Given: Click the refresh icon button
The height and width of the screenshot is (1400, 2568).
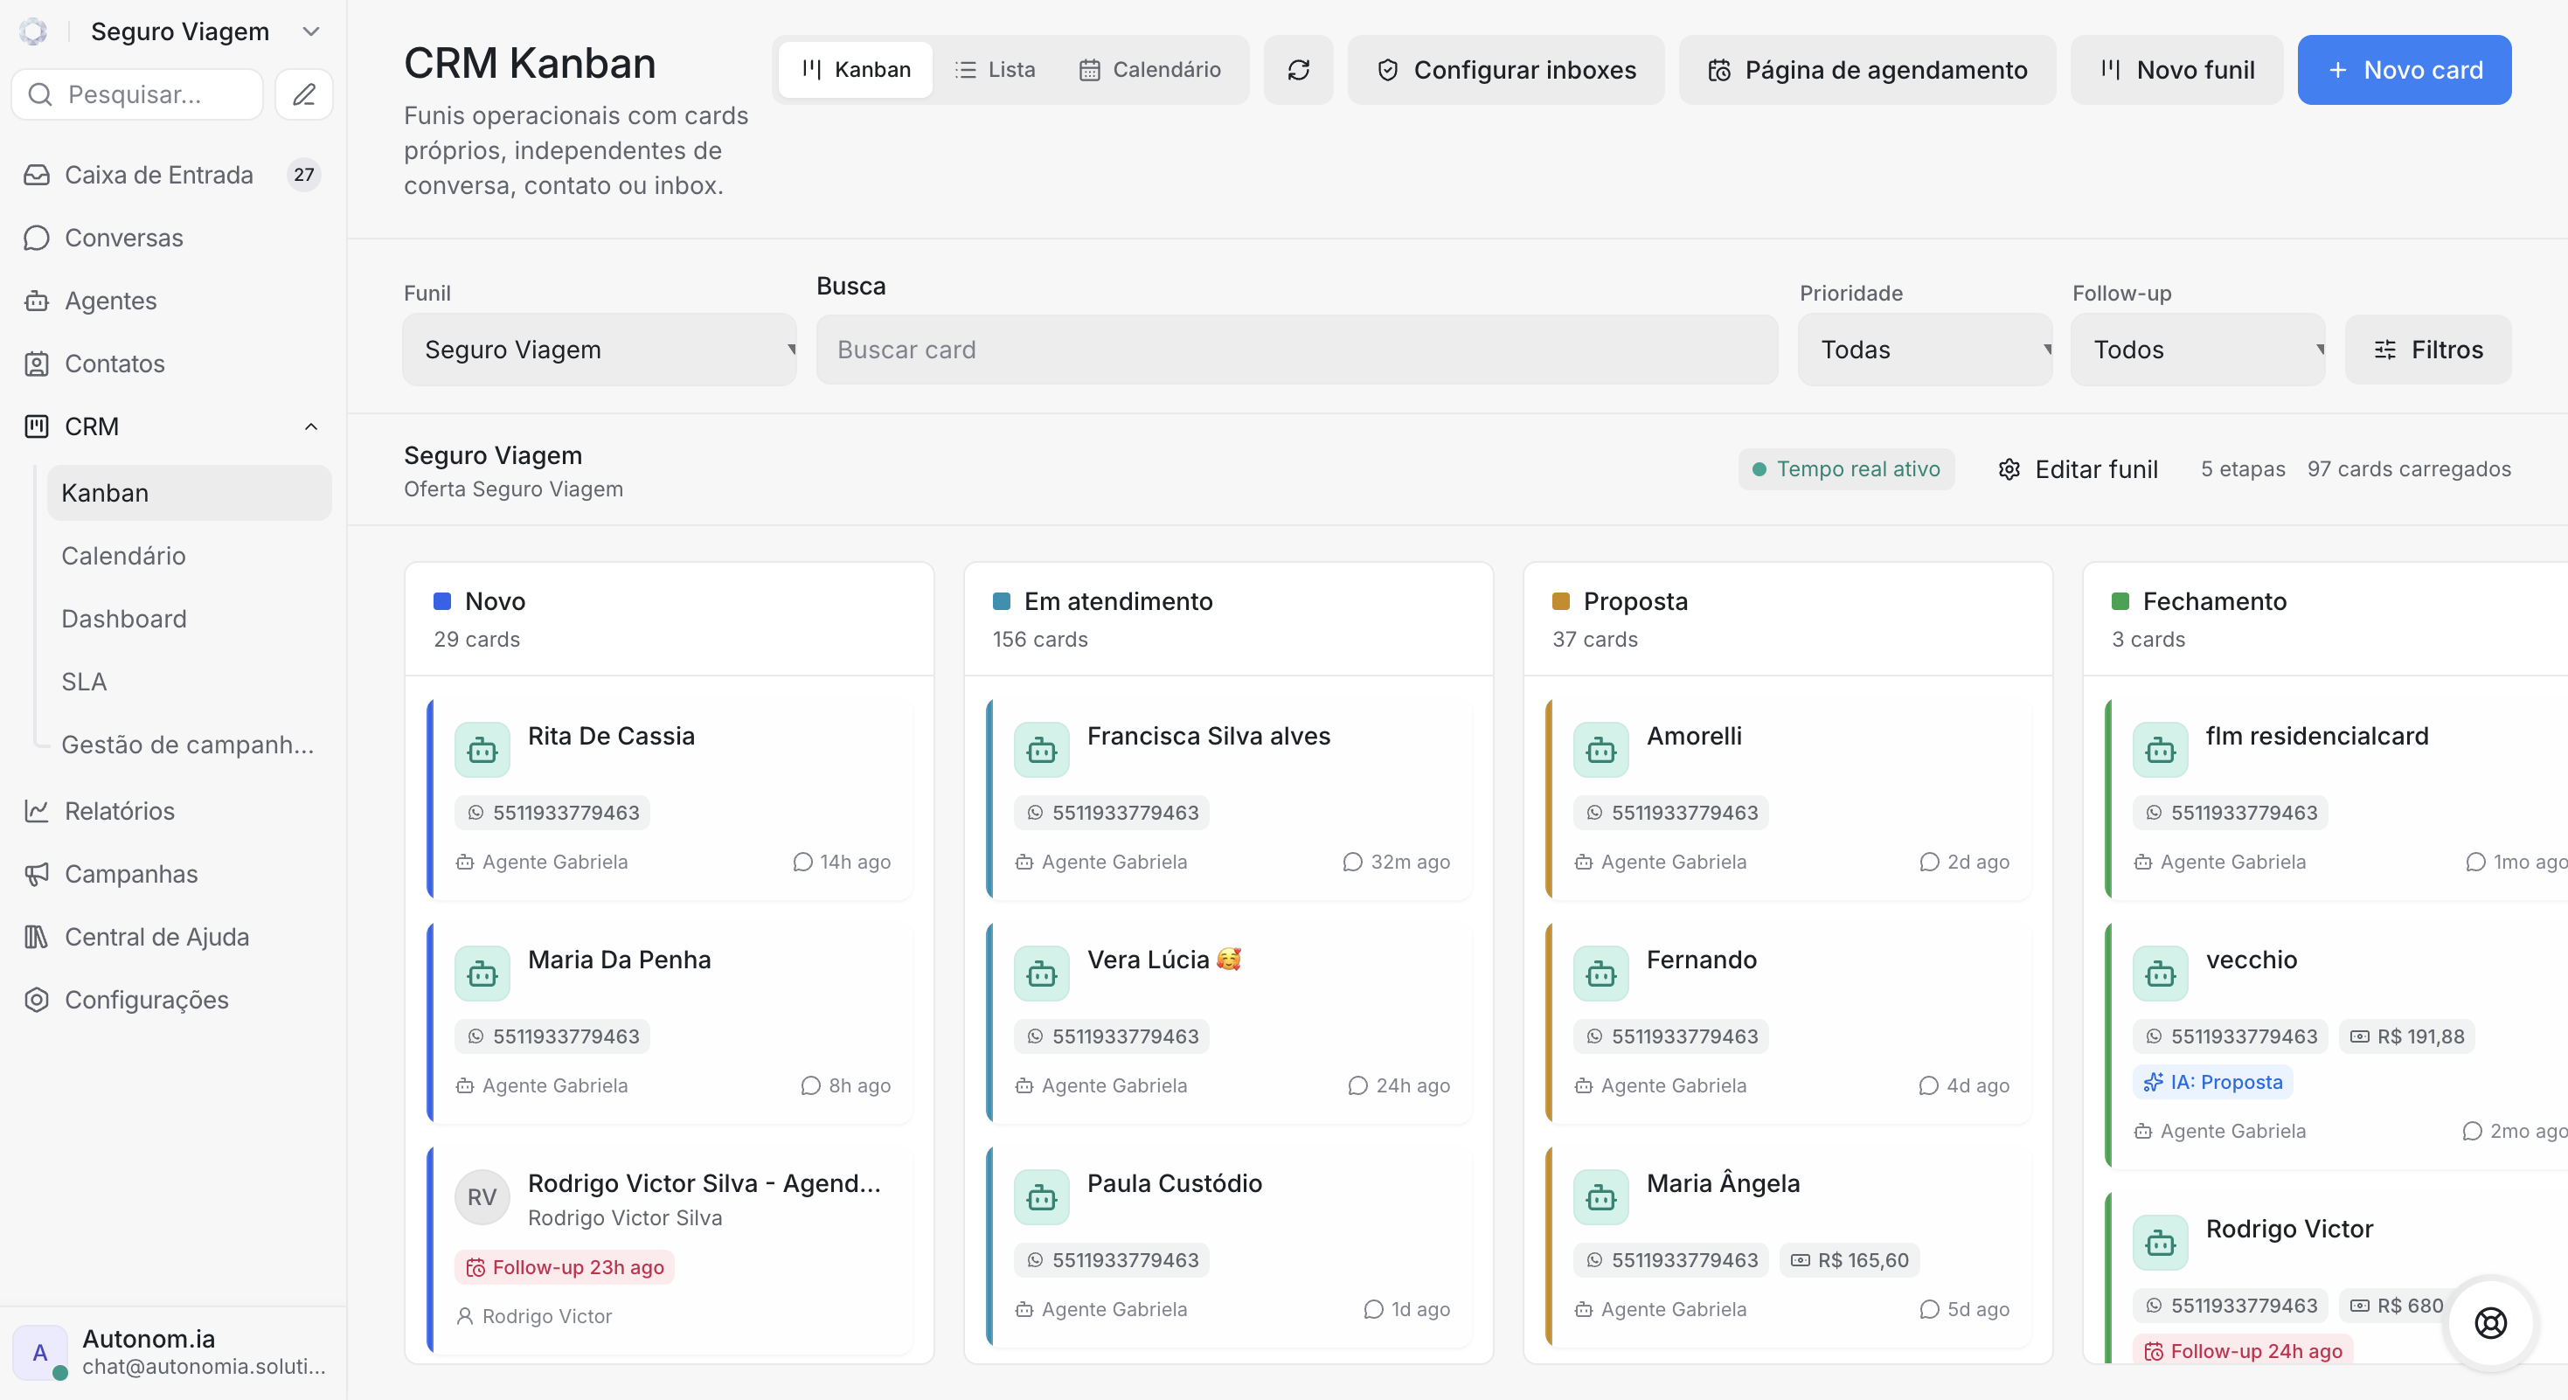Looking at the screenshot, I should tap(1298, 70).
